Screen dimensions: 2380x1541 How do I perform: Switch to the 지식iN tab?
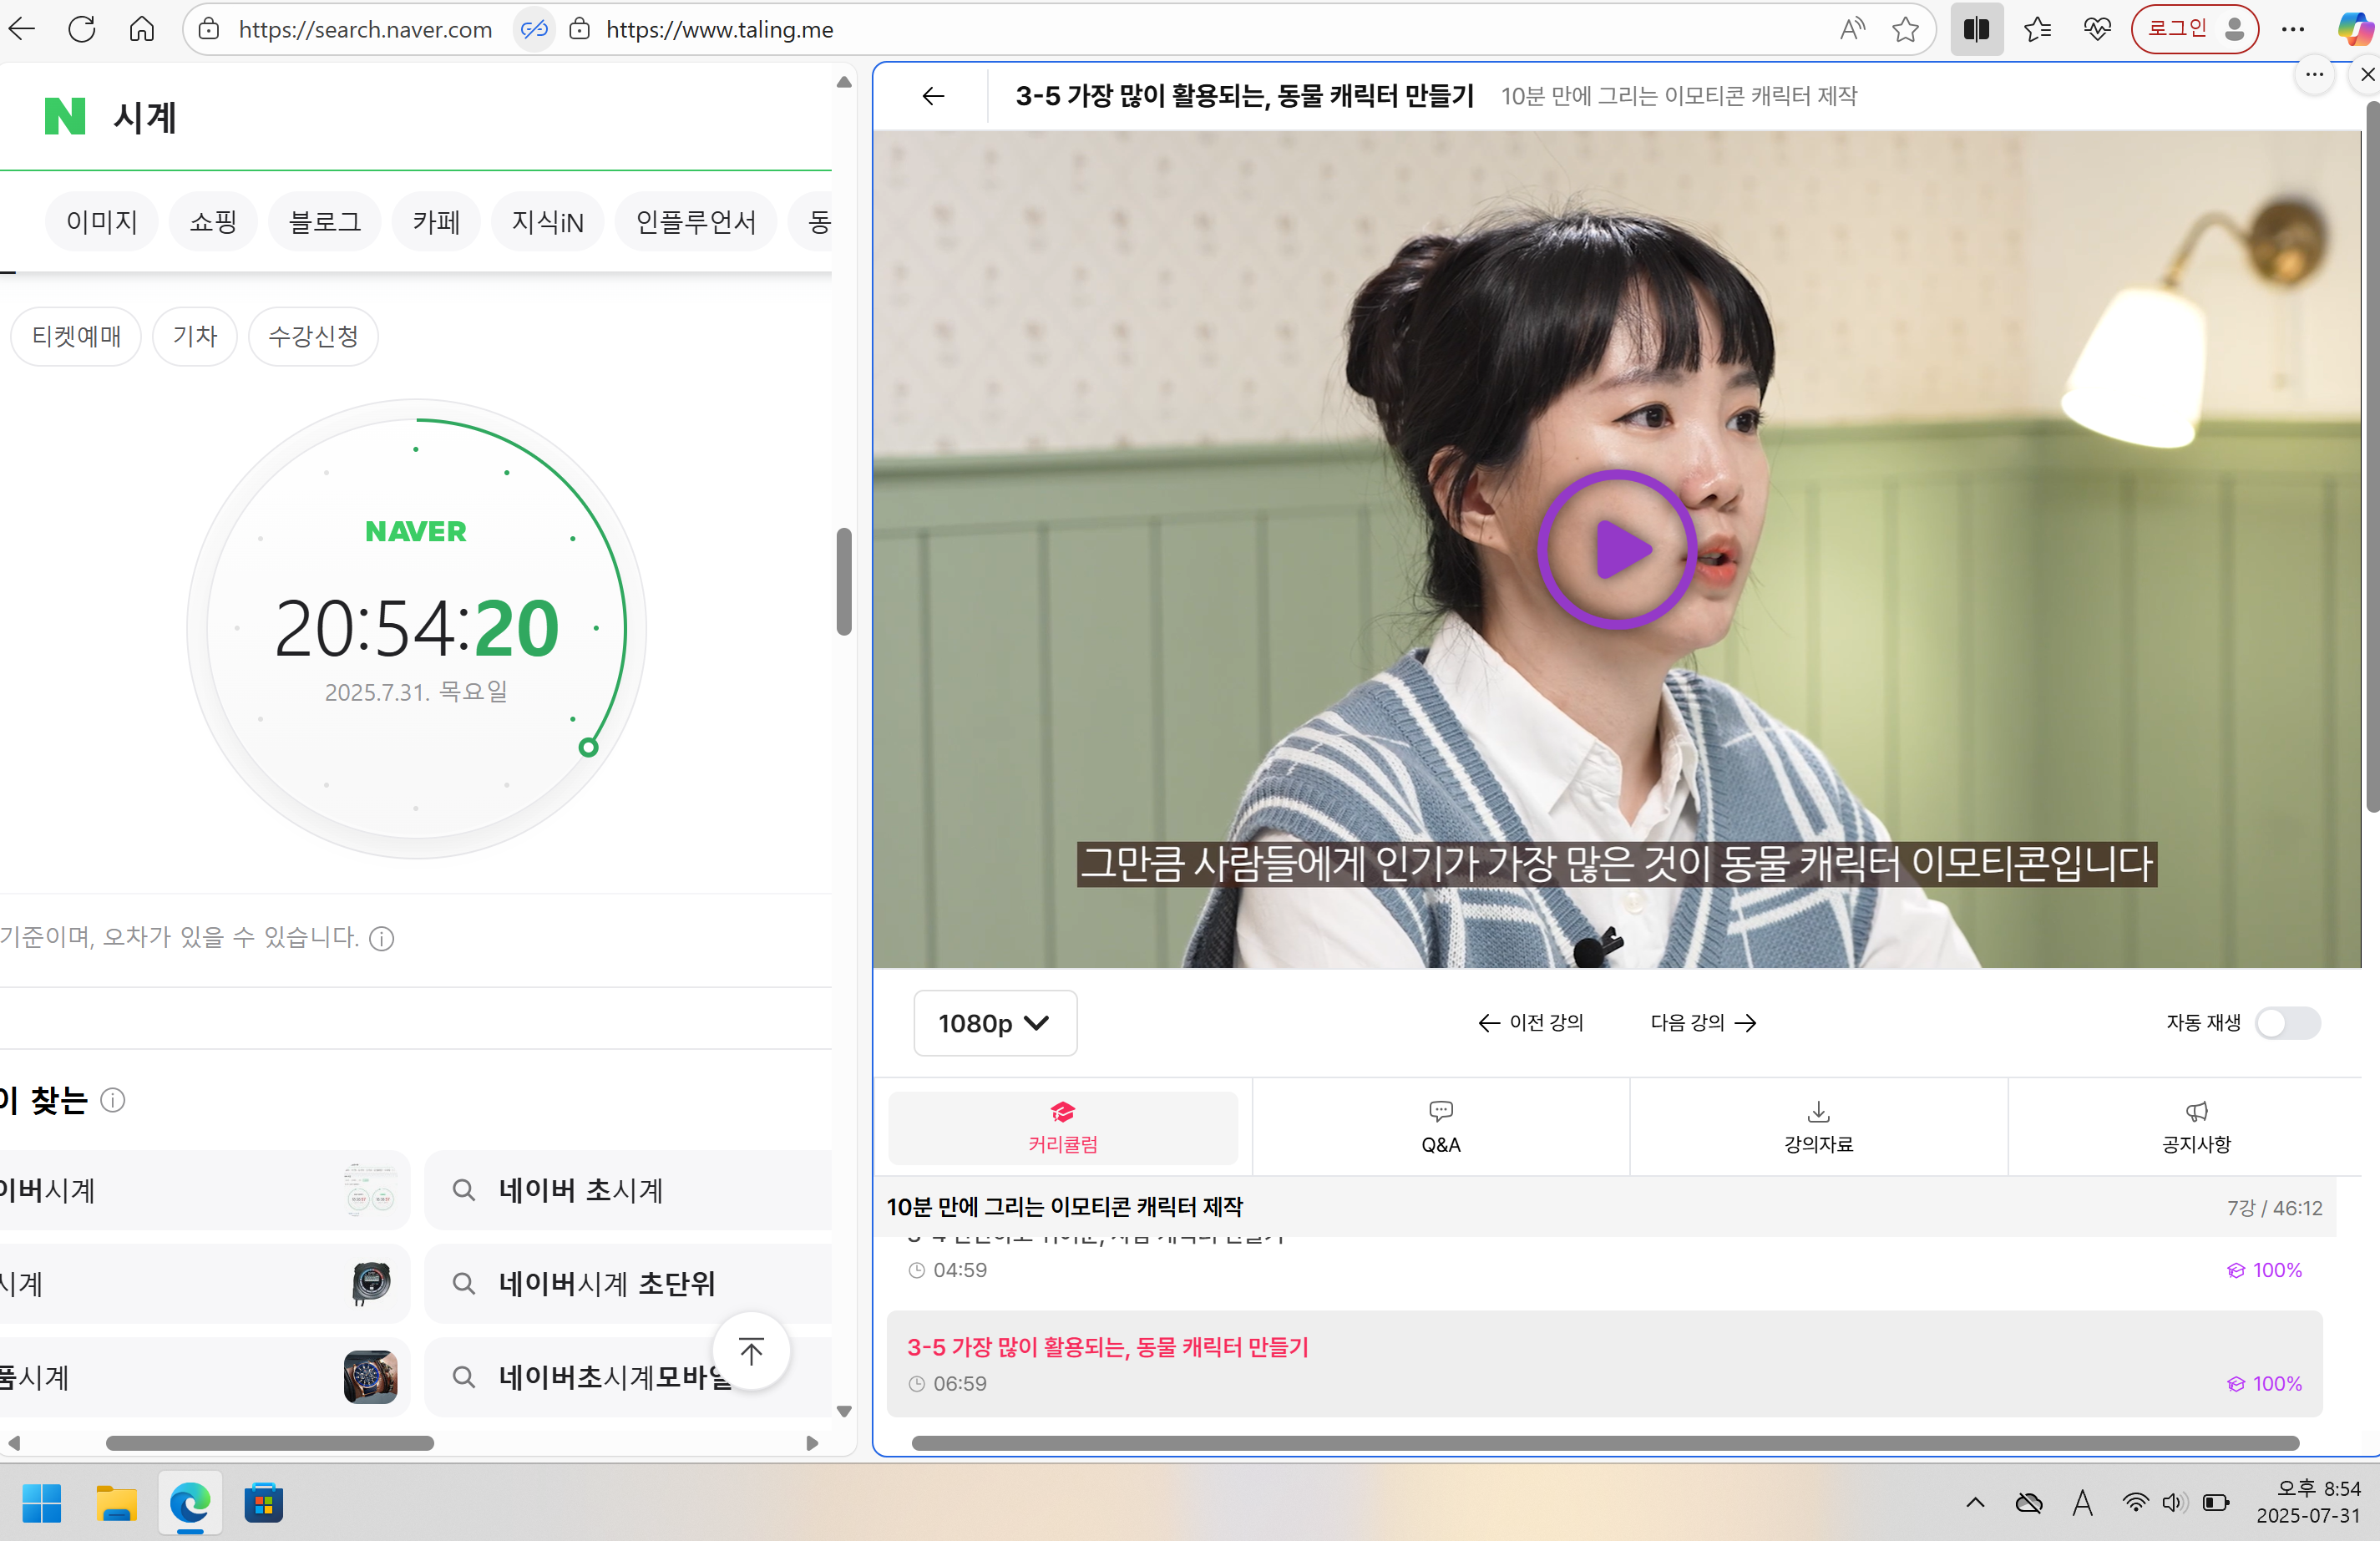coord(547,221)
